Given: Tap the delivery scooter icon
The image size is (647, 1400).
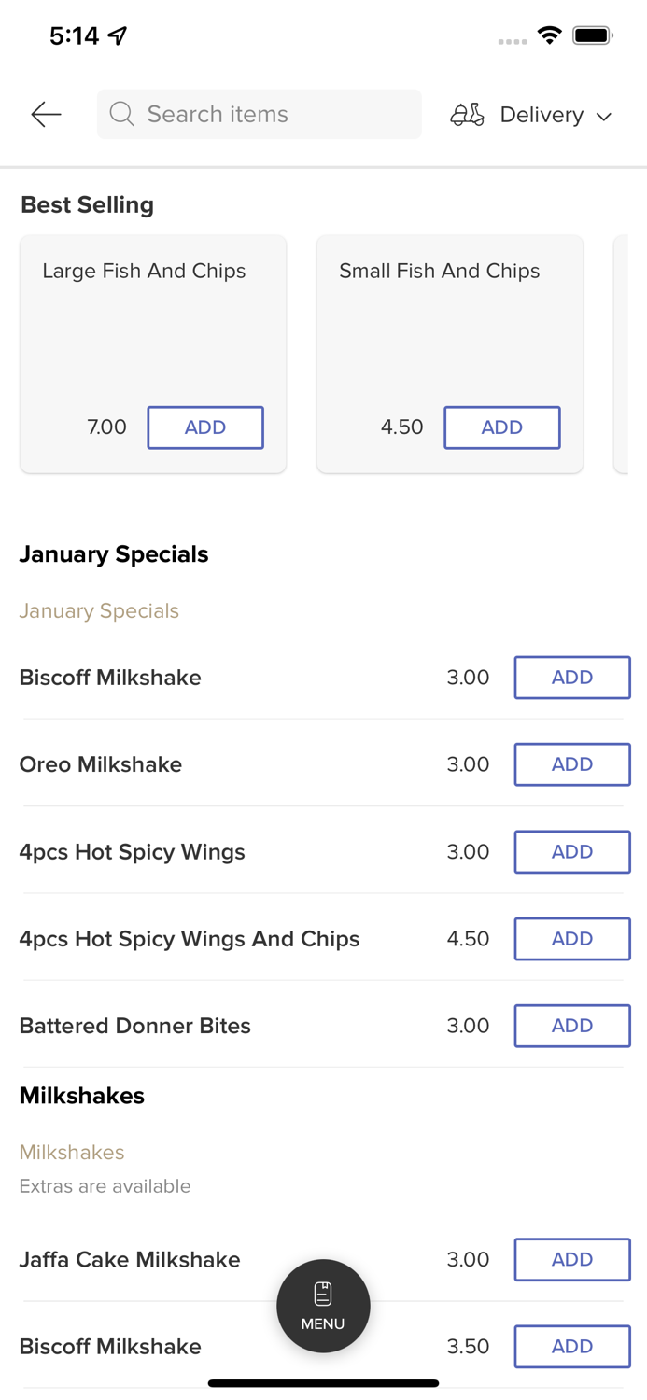Looking at the screenshot, I should tap(467, 115).
